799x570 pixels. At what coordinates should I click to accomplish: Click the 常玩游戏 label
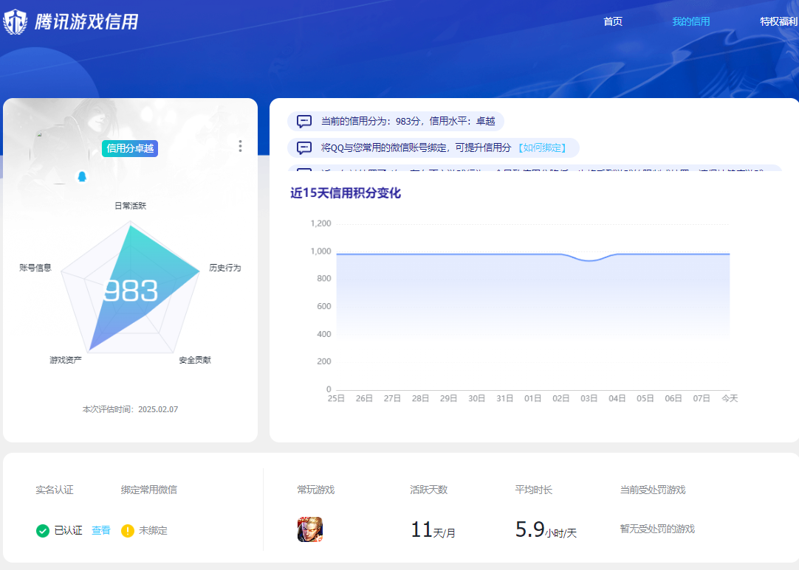coord(316,490)
